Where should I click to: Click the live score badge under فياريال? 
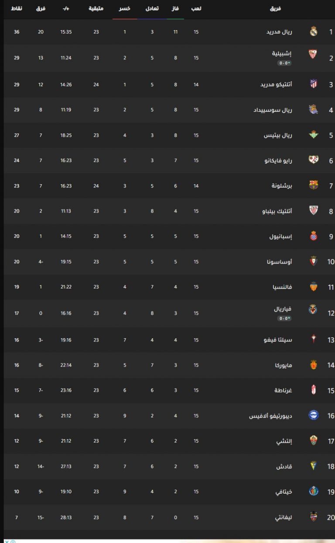285,318
